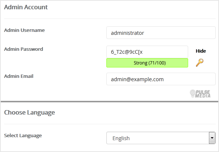Image resolution: width=219 pixels, height=152 pixels.
Task: Click the Strong (71/100) strength bar
Action: 147,63
